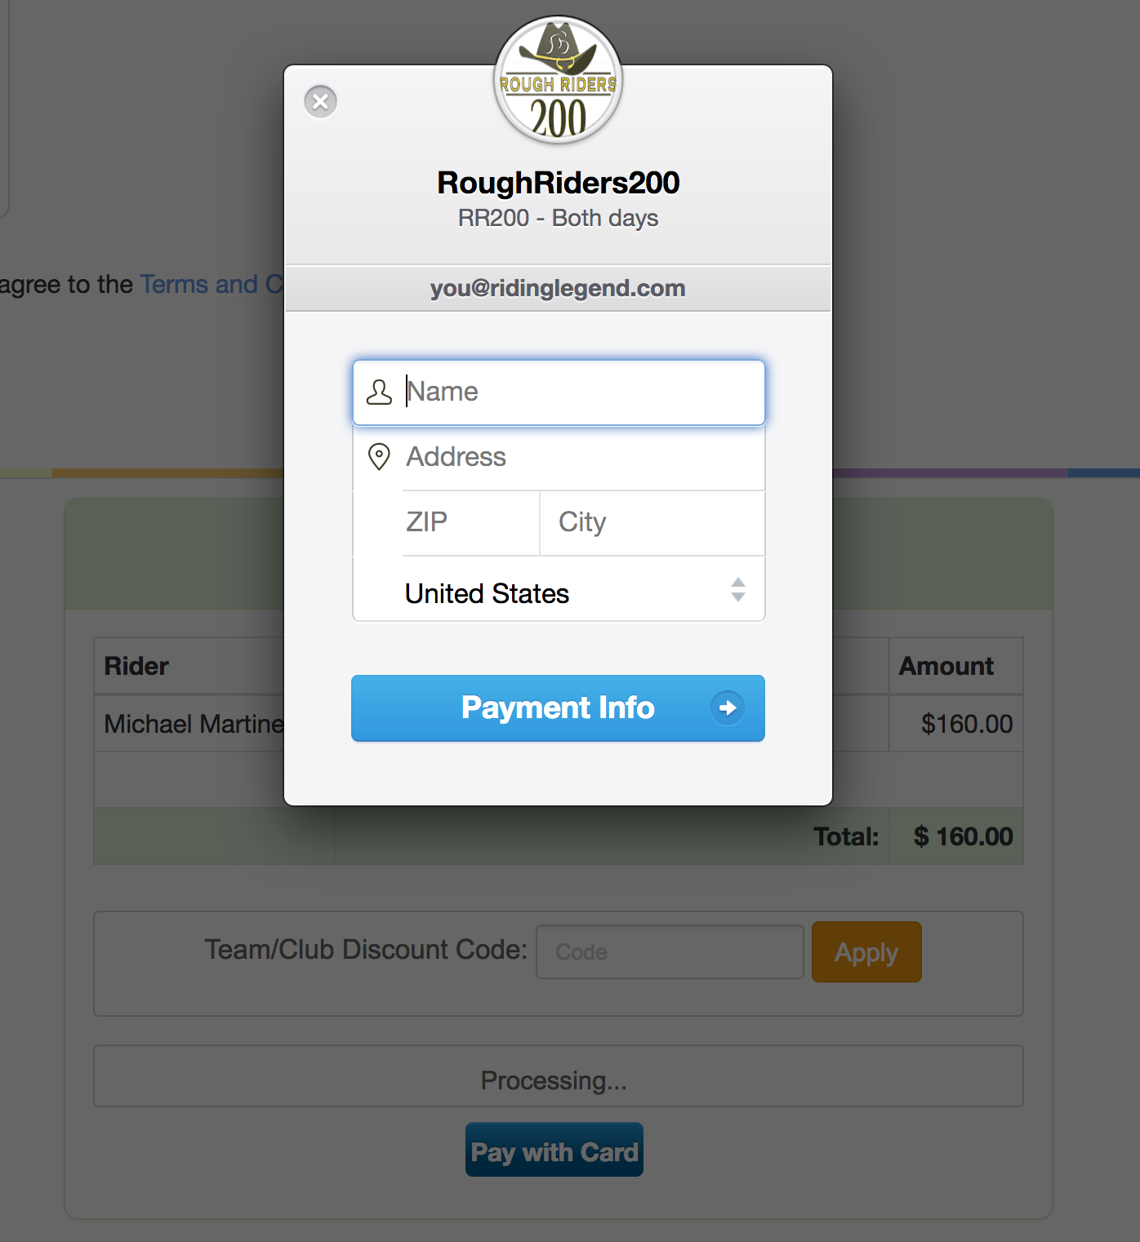Focus the Team/Club Discount Code field
The width and height of the screenshot is (1140, 1242).
(x=670, y=952)
